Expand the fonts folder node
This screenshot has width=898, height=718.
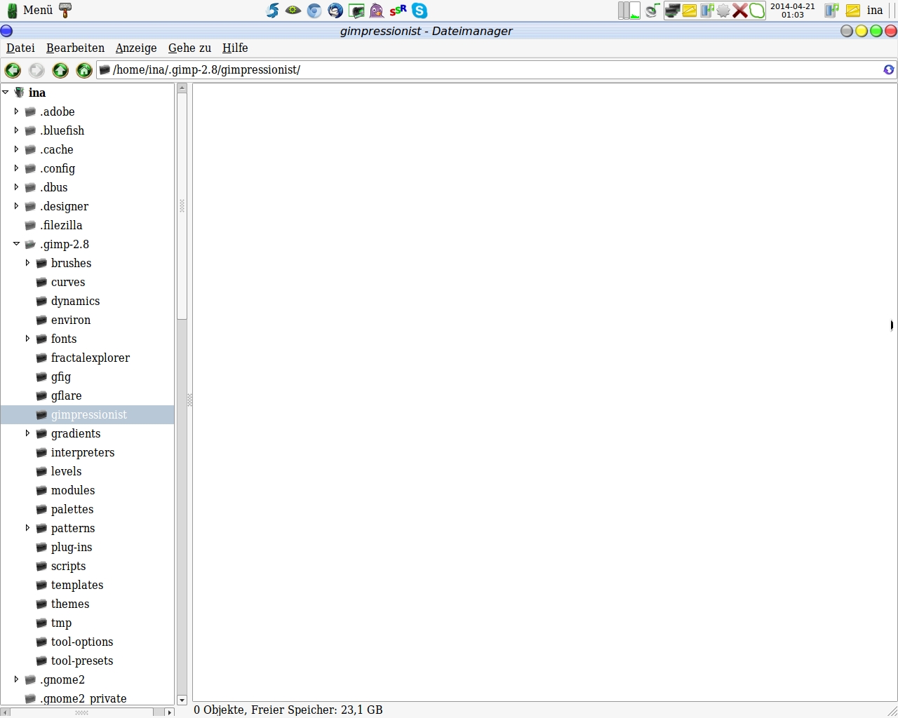pyautogui.click(x=27, y=338)
